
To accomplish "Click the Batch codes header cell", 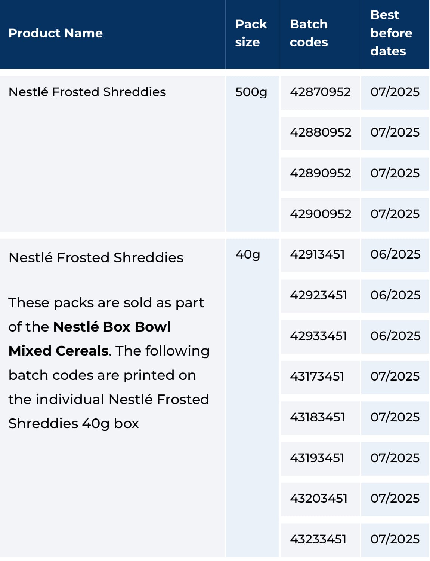I will coord(309,33).
